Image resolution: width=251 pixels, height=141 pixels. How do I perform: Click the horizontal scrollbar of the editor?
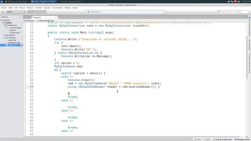tap(132, 137)
